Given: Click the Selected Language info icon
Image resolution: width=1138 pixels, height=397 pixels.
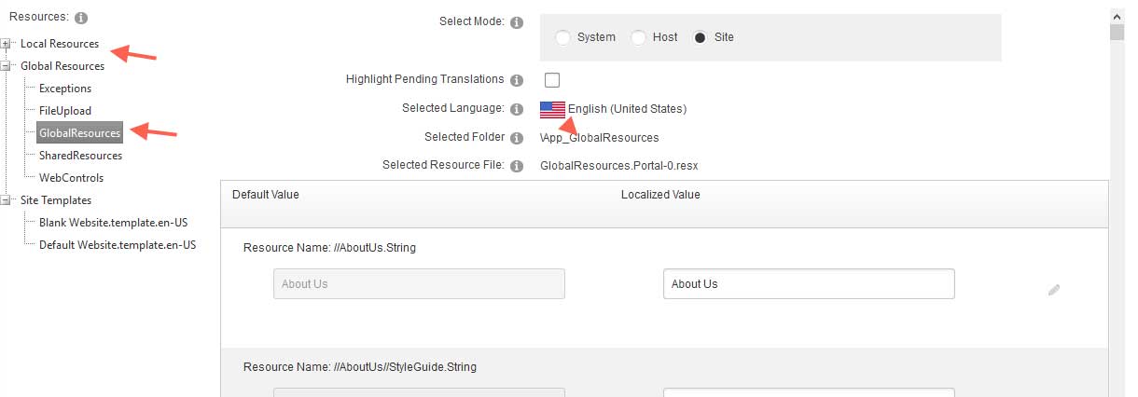Looking at the screenshot, I should (518, 109).
